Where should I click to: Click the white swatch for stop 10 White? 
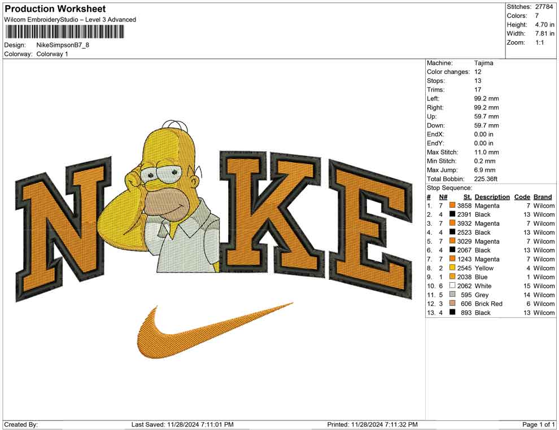point(452,286)
